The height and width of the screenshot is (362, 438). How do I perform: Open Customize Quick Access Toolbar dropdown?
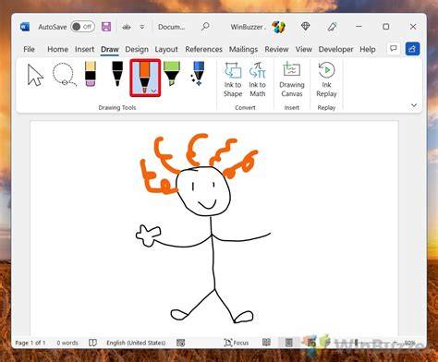click(x=142, y=27)
